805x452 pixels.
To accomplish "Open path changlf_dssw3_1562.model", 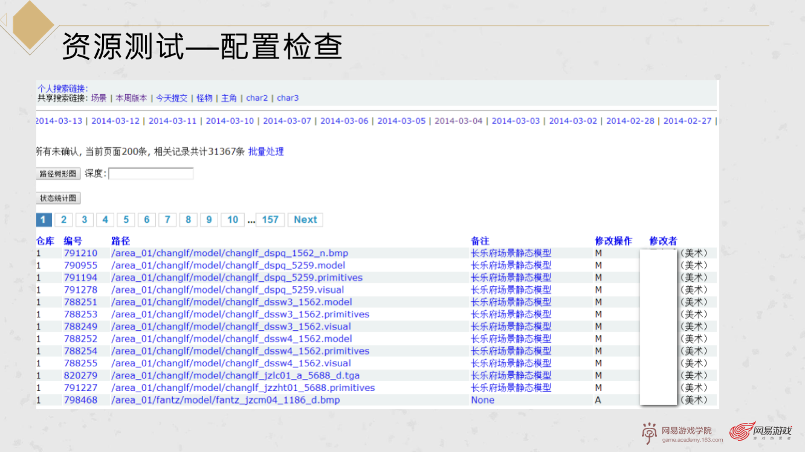I will 231,302.
